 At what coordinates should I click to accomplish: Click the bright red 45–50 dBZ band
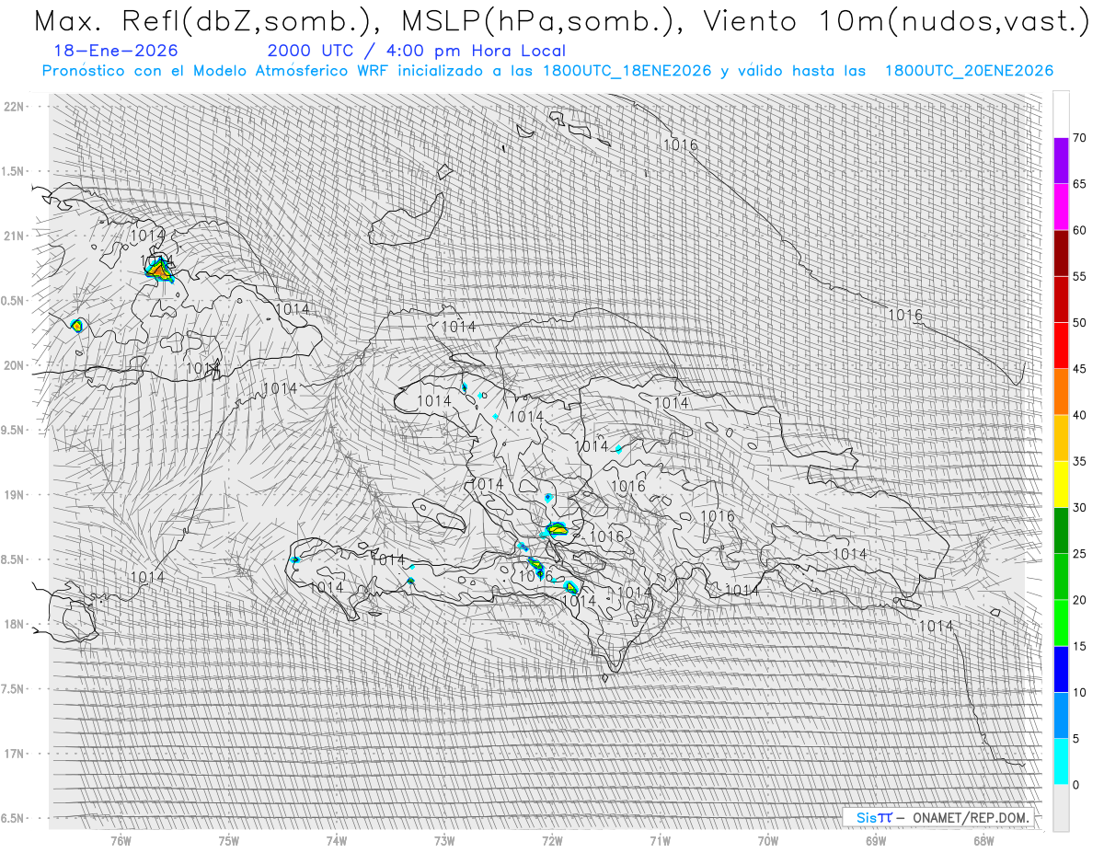point(1061,346)
